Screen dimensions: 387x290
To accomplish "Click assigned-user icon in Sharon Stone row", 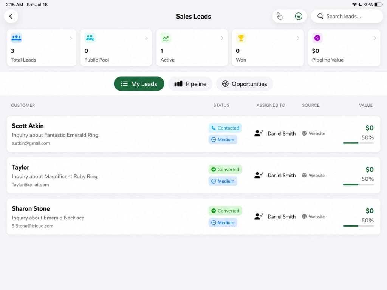I will pyautogui.click(x=259, y=216).
